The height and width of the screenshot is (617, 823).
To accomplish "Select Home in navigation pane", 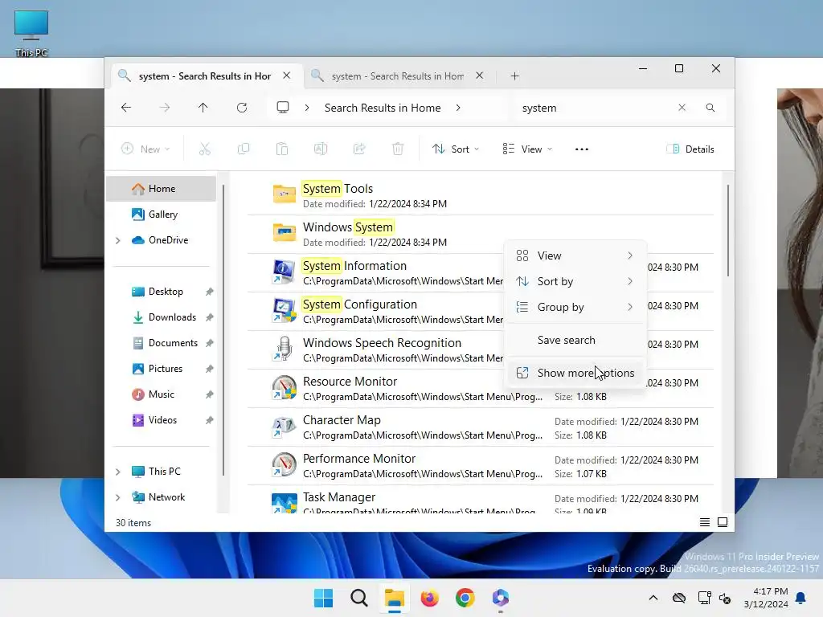I will [162, 189].
